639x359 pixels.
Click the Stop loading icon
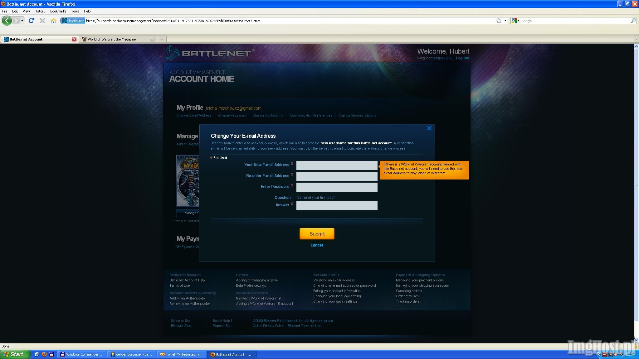[x=42, y=21]
